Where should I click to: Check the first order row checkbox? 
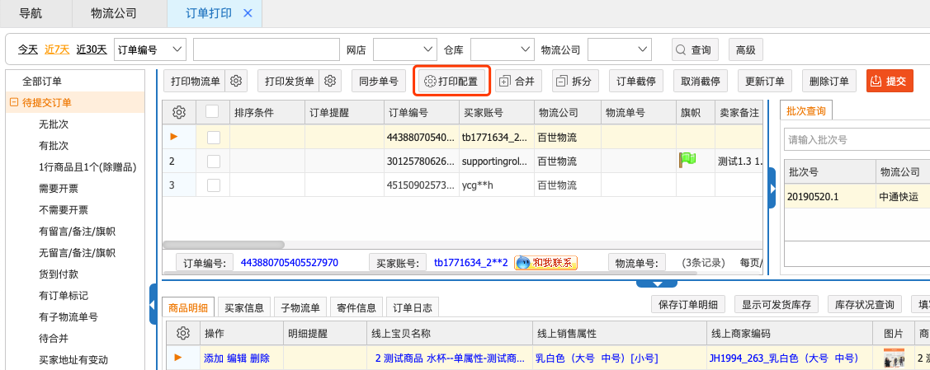pos(214,138)
